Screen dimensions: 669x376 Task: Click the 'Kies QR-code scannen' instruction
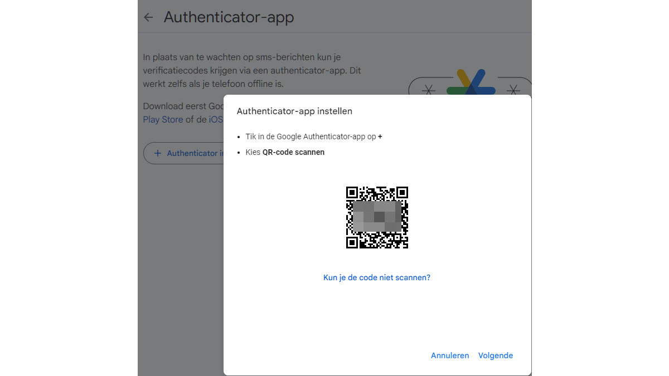(285, 152)
